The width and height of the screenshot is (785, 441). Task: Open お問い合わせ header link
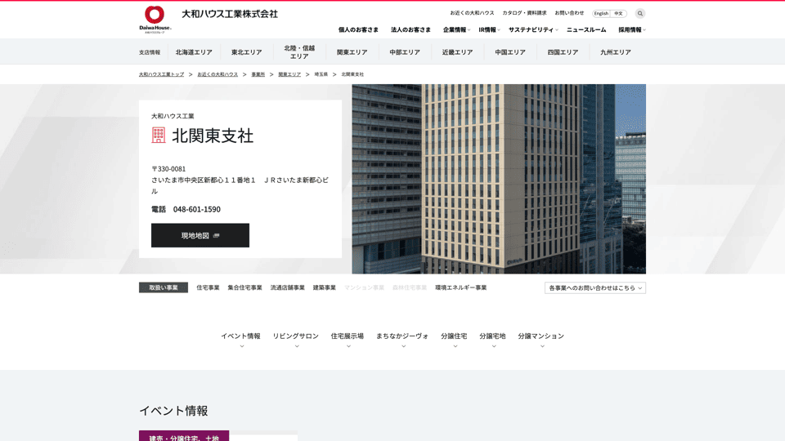pos(569,13)
